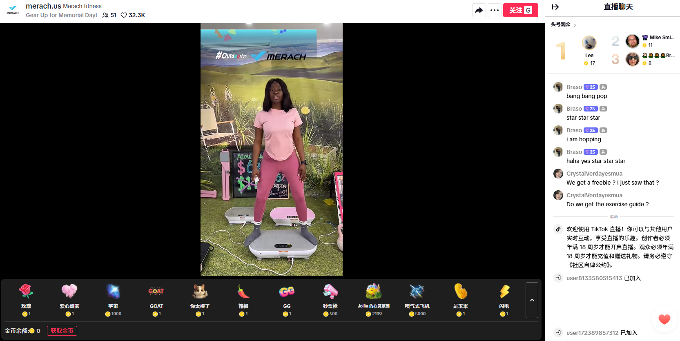Select the lightning bolt gift
The width and height of the screenshot is (680, 341).
(504, 292)
